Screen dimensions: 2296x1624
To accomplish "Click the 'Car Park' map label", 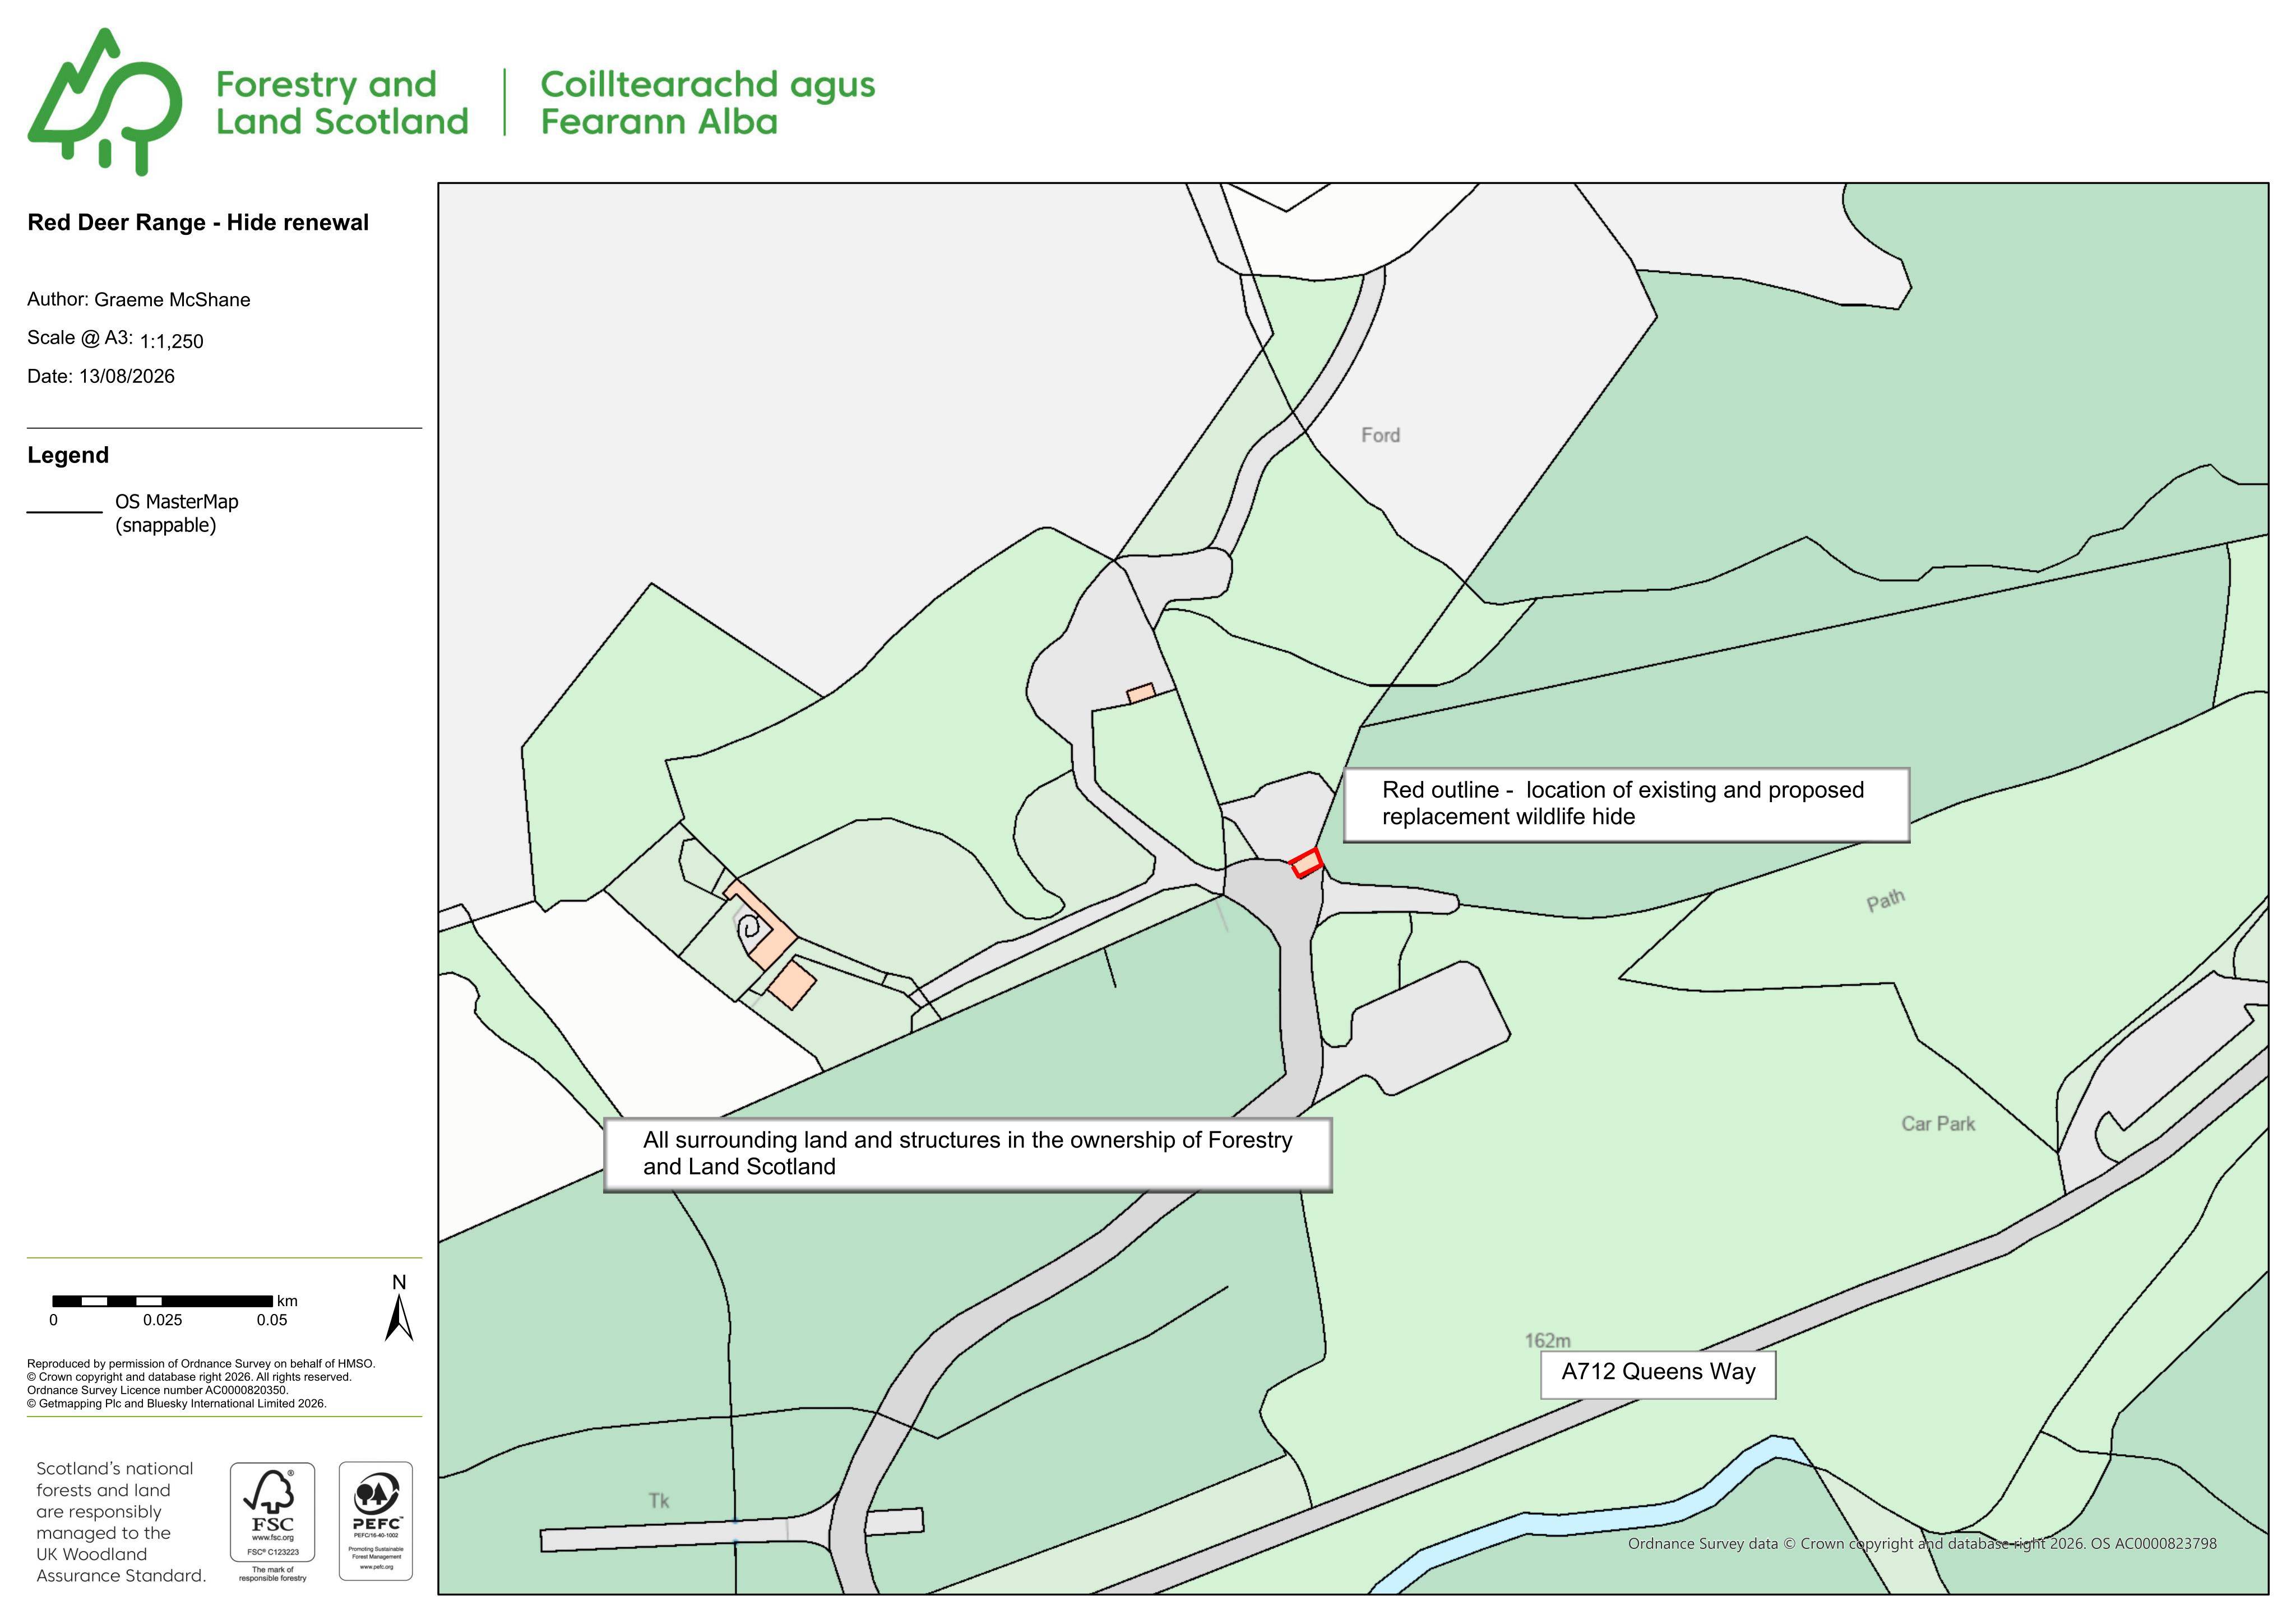I will pyautogui.click(x=1938, y=1124).
